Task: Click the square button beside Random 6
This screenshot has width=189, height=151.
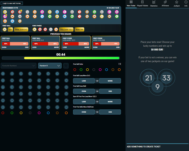Action: click(x=66, y=66)
